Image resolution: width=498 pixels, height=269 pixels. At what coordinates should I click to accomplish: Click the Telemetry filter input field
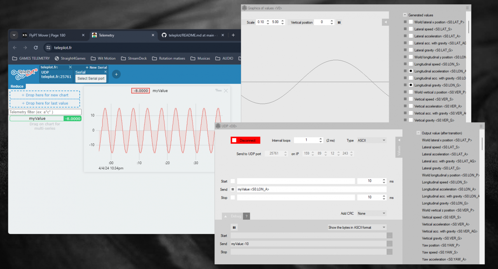click(45, 112)
